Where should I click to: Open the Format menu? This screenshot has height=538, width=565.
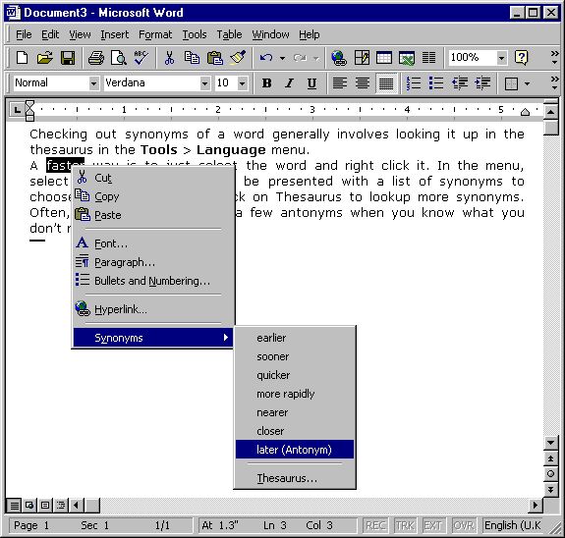point(155,34)
